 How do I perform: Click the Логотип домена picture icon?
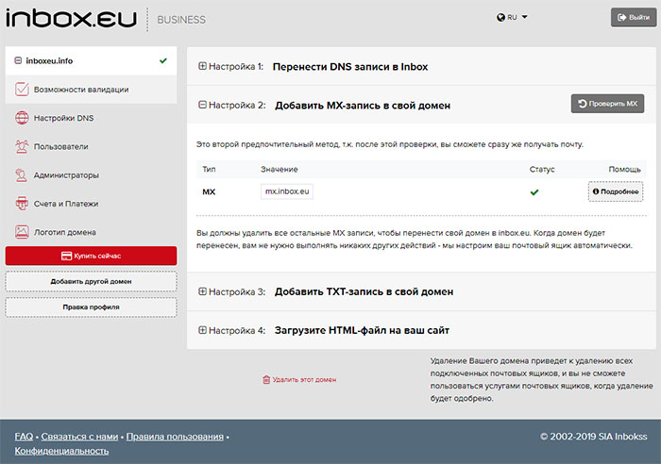(22, 232)
